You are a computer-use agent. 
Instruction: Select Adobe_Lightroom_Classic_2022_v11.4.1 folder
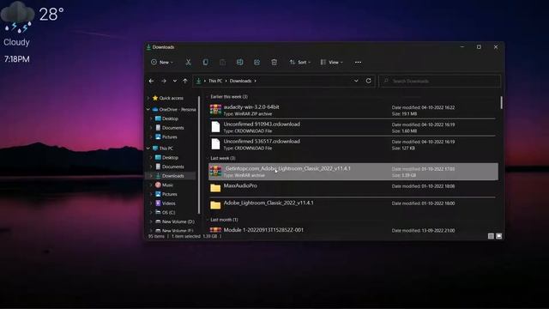[353, 206]
